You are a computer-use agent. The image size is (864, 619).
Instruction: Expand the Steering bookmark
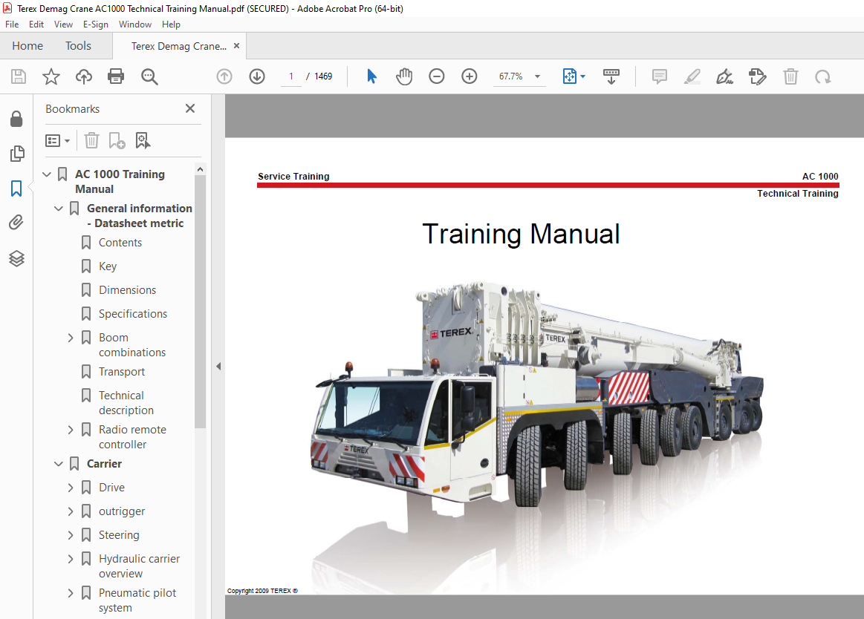(71, 534)
